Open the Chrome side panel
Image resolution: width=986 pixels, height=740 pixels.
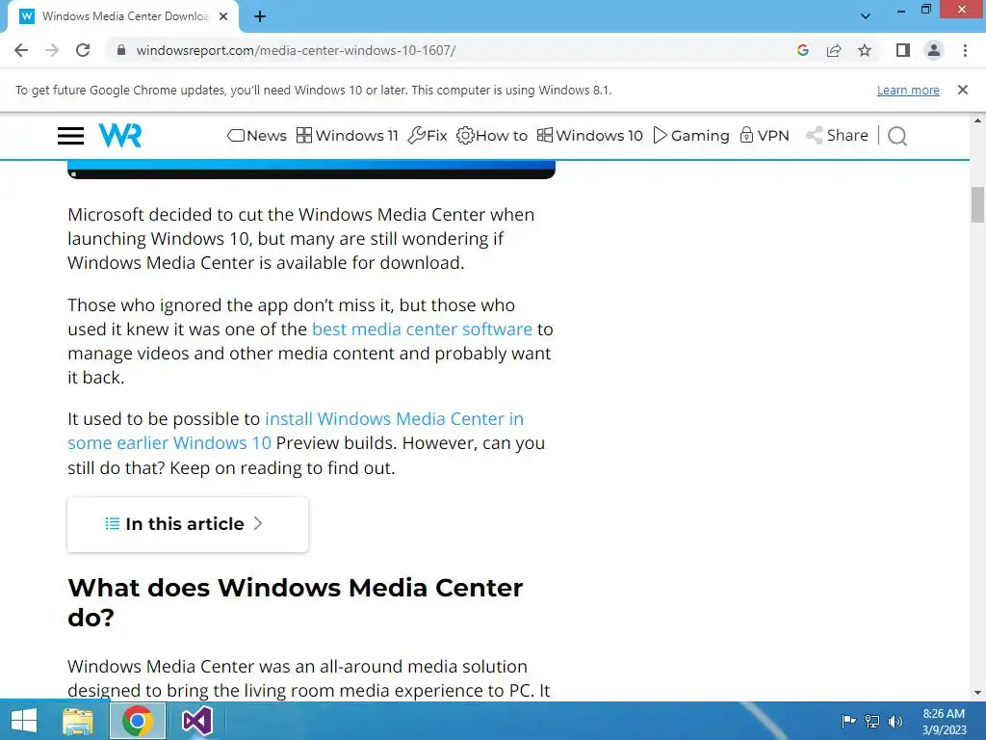point(903,50)
